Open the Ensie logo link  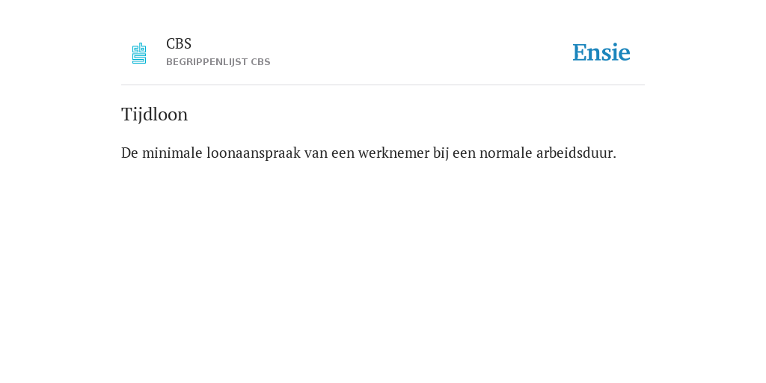click(x=601, y=52)
